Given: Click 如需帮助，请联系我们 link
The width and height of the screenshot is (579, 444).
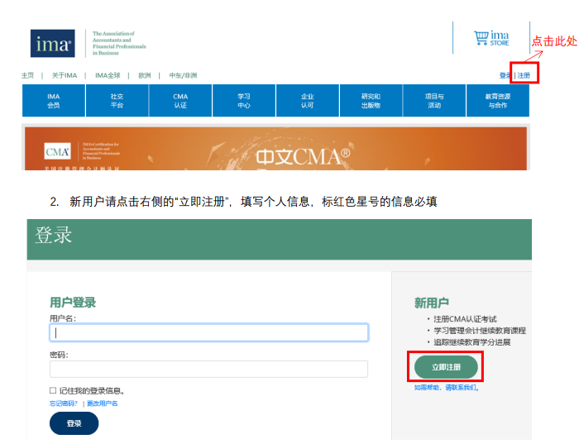Looking at the screenshot, I should [x=447, y=388].
